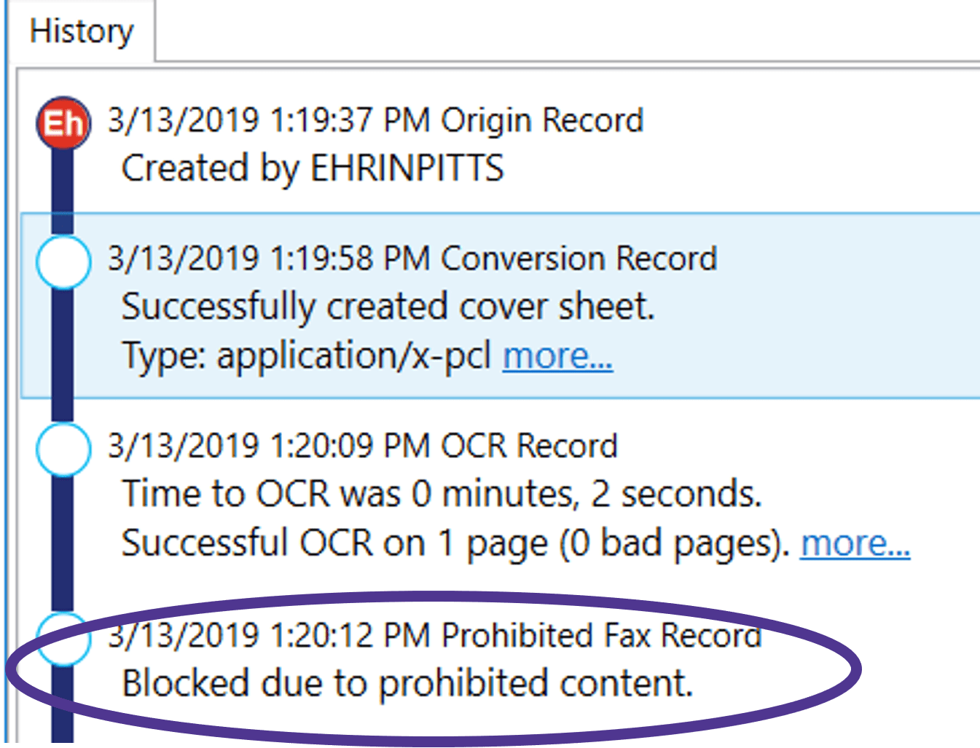This screenshot has width=980, height=748.
Task: Open more details for the Conversion Record
Action: pyautogui.click(x=557, y=356)
